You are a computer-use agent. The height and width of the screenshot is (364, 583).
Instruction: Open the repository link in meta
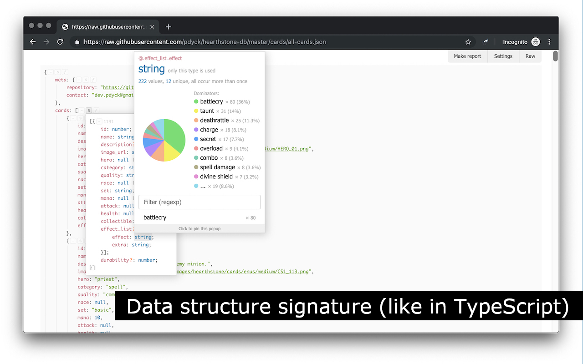(x=118, y=87)
